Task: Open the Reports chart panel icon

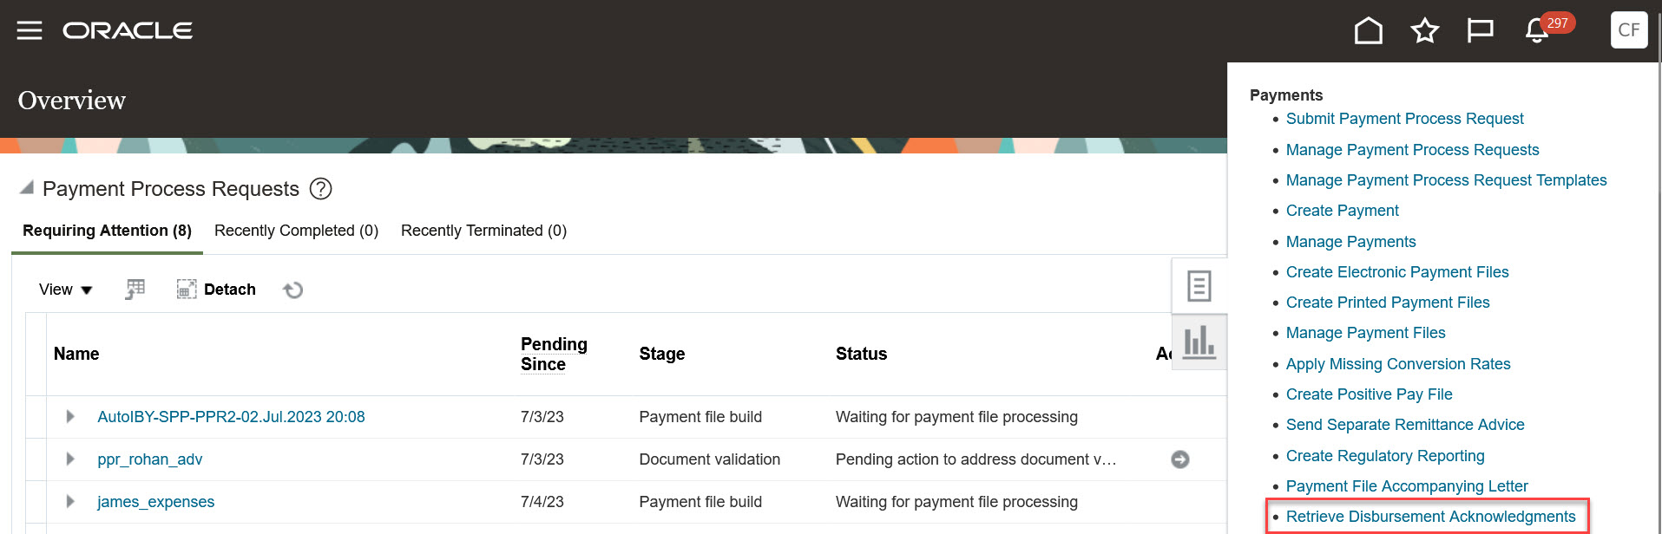Action: pyautogui.click(x=1199, y=341)
